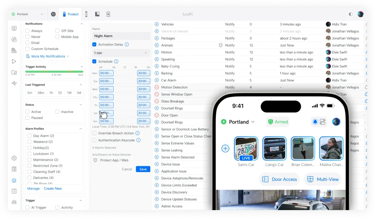
Task: Collapse the Trigger Activity section
Action: (82, 66)
